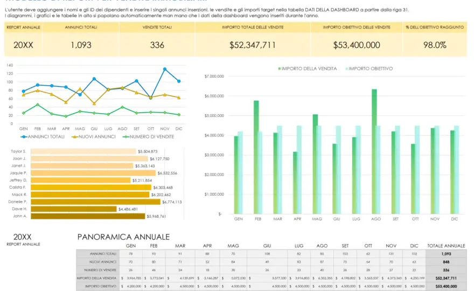Select the TOTALE ANNUALE column header
Image resolution: width=474 pixels, height=291 pixels.
coord(446,246)
